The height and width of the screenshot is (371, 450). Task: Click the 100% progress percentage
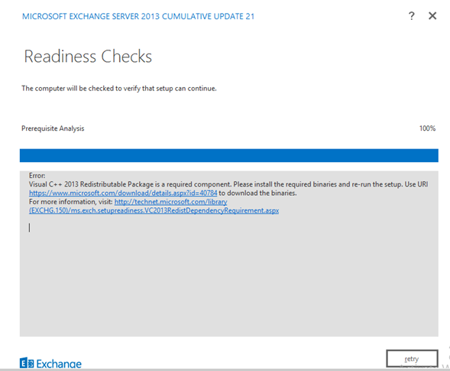coord(427,129)
